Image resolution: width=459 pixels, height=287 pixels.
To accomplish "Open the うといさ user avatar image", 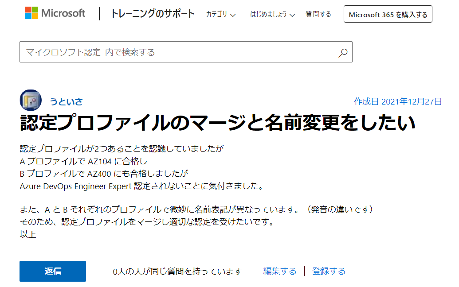I will [x=31, y=101].
